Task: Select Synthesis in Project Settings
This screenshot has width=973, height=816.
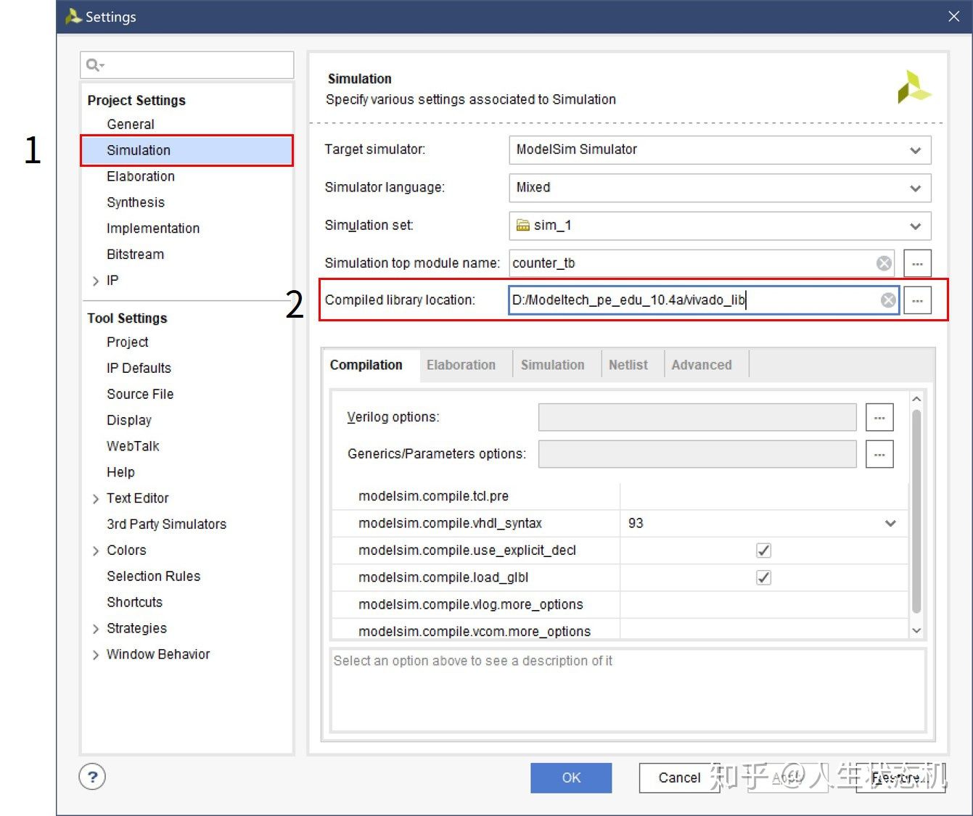Action: pos(136,202)
